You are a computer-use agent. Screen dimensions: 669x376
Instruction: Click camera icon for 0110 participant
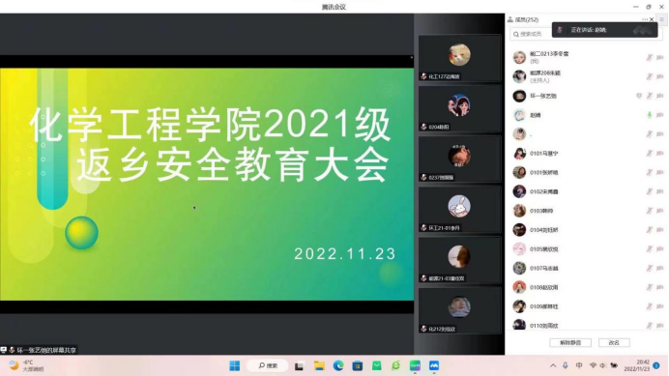pos(659,326)
